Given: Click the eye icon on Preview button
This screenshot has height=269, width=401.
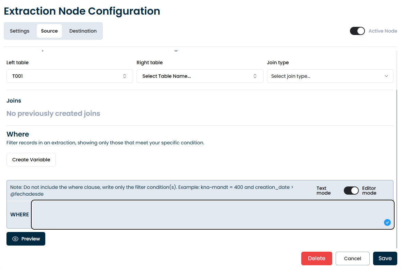Looking at the screenshot, I should click(x=15, y=239).
